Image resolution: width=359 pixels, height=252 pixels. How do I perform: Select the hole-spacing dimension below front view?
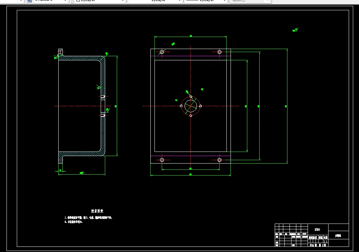point(190,169)
